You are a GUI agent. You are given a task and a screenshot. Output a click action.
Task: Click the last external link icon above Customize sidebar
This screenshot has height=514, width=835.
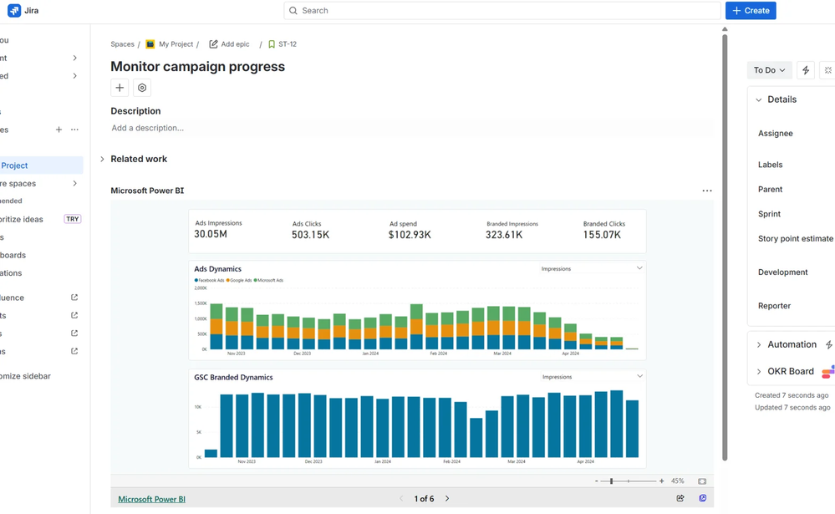pos(74,351)
